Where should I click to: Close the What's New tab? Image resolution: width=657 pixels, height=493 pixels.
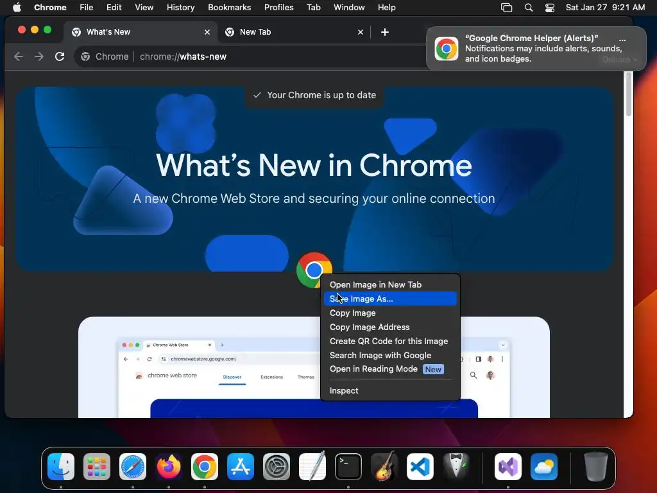(x=207, y=32)
